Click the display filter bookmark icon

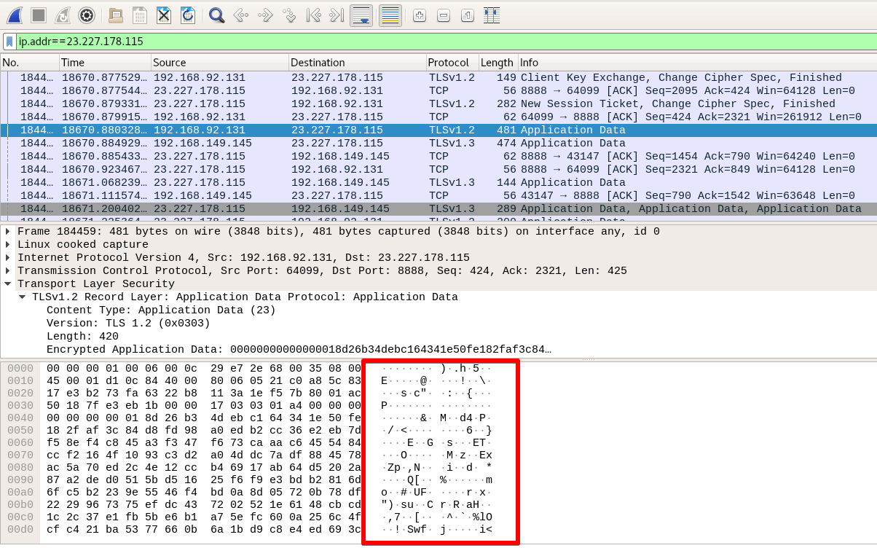tap(9, 42)
